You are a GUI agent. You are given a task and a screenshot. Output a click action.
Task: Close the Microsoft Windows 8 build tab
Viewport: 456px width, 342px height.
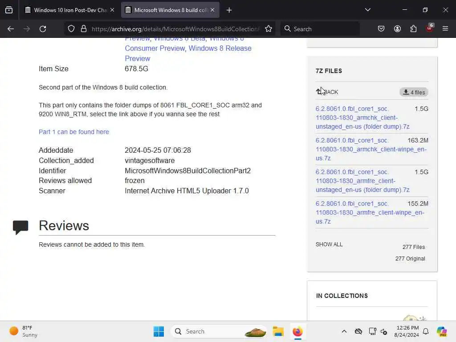pyautogui.click(x=212, y=10)
